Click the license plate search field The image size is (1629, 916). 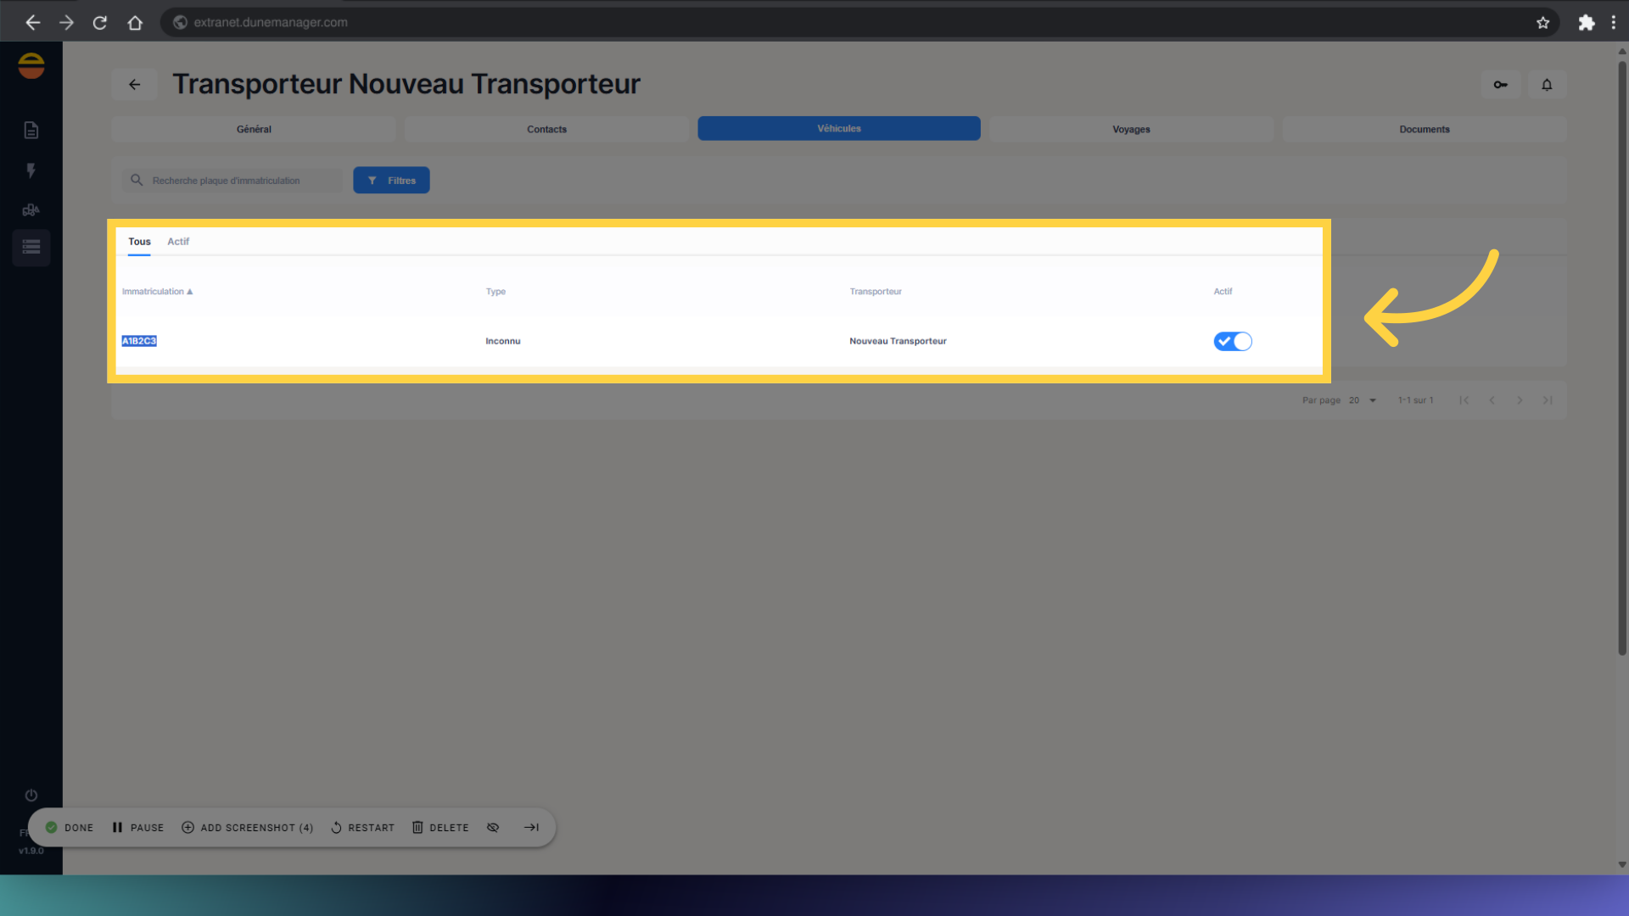pos(231,180)
